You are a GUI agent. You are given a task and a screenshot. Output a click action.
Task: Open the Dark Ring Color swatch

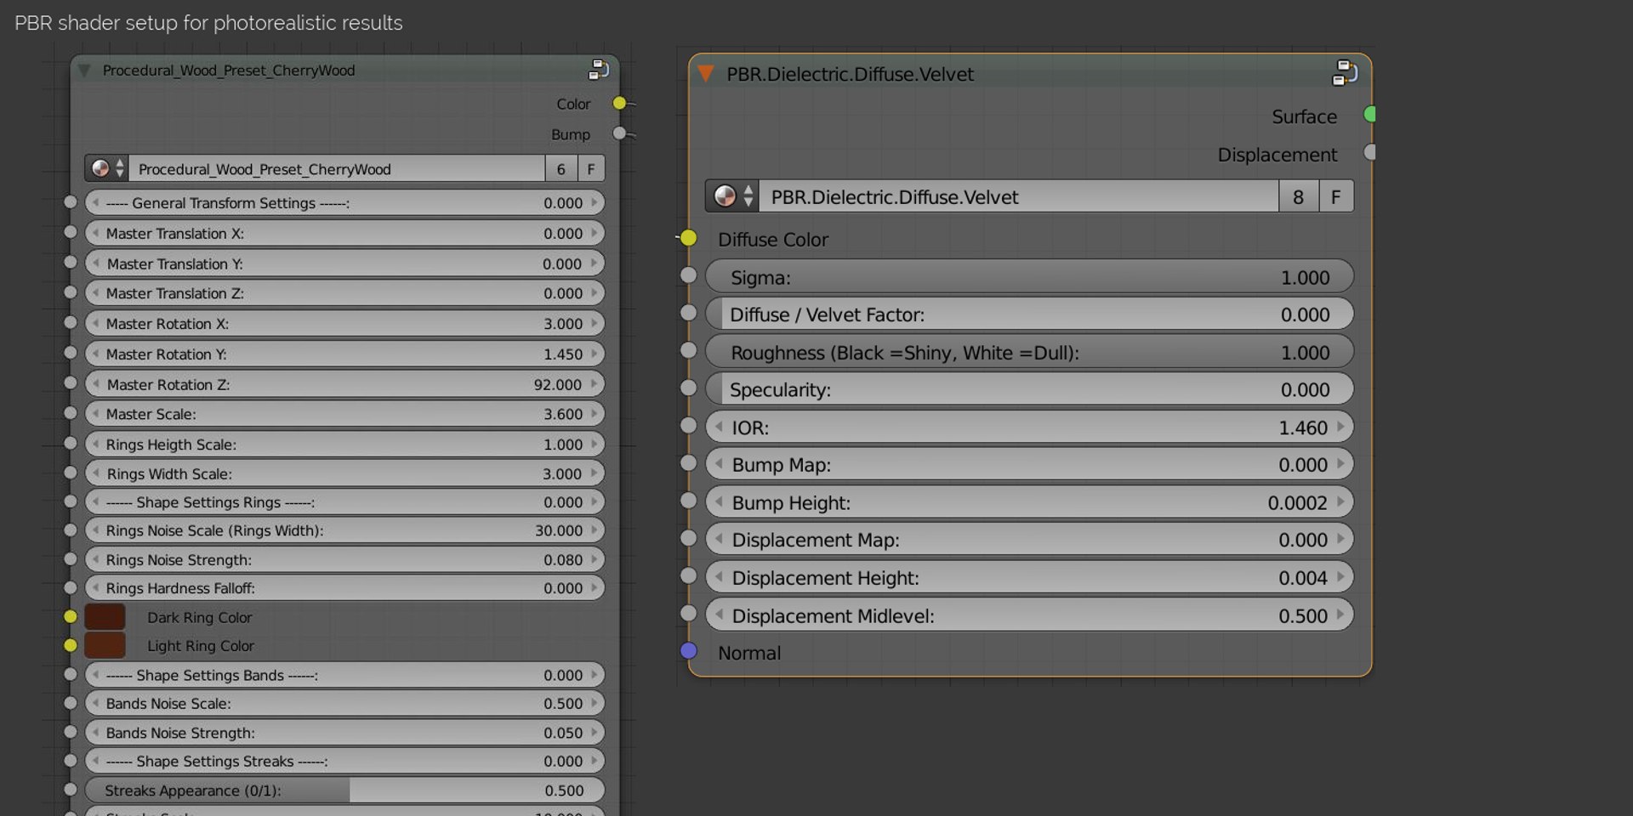point(105,616)
